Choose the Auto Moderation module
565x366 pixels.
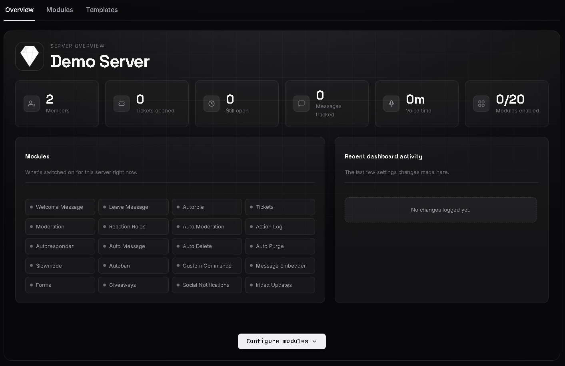(x=207, y=226)
